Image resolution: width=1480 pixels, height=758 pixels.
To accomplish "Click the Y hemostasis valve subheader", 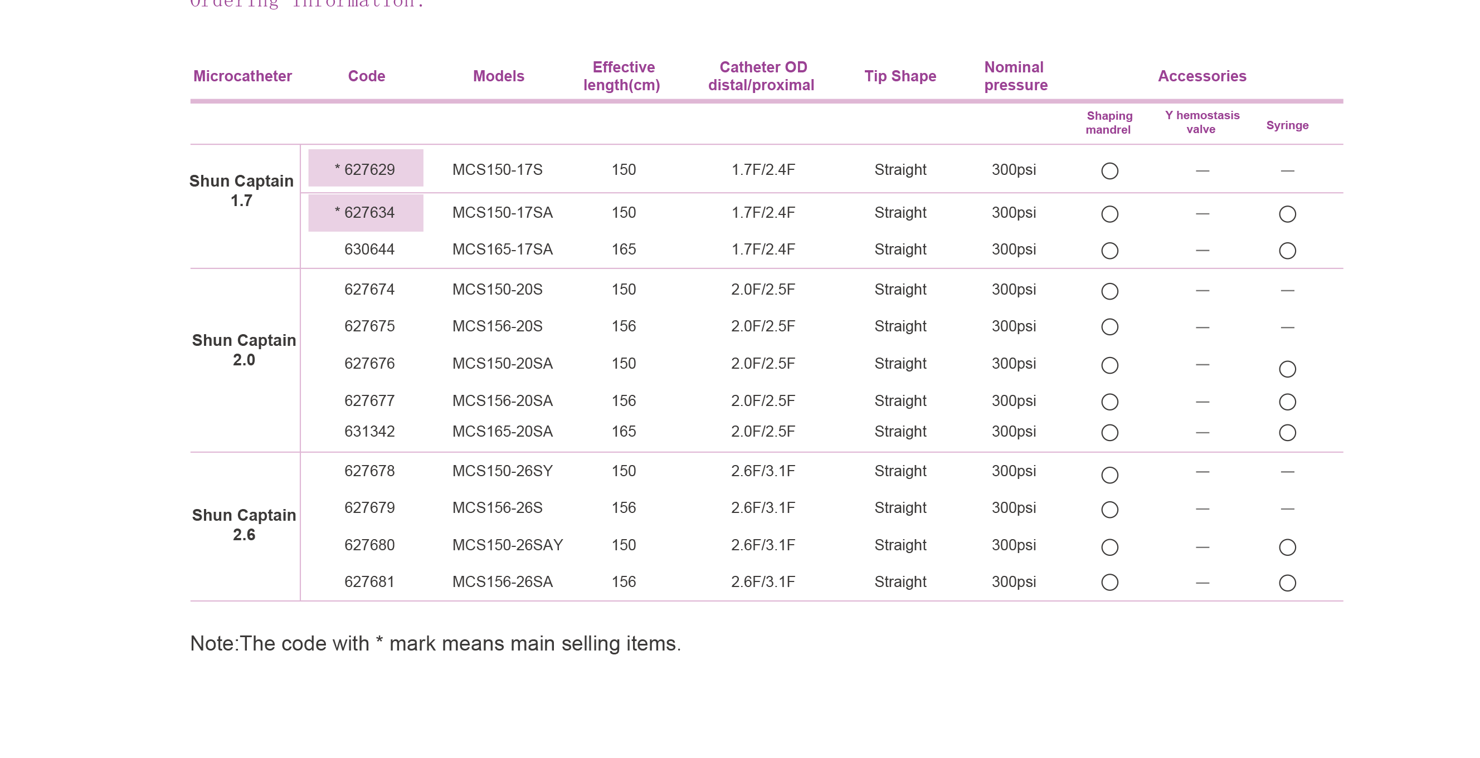I will pyautogui.click(x=1202, y=123).
